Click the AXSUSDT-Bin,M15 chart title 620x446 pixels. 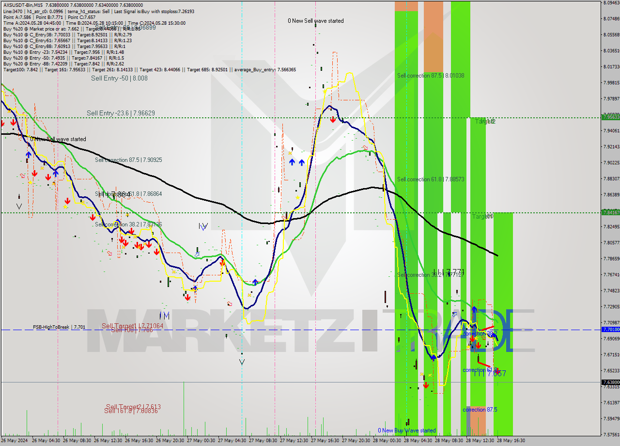(x=24, y=4)
